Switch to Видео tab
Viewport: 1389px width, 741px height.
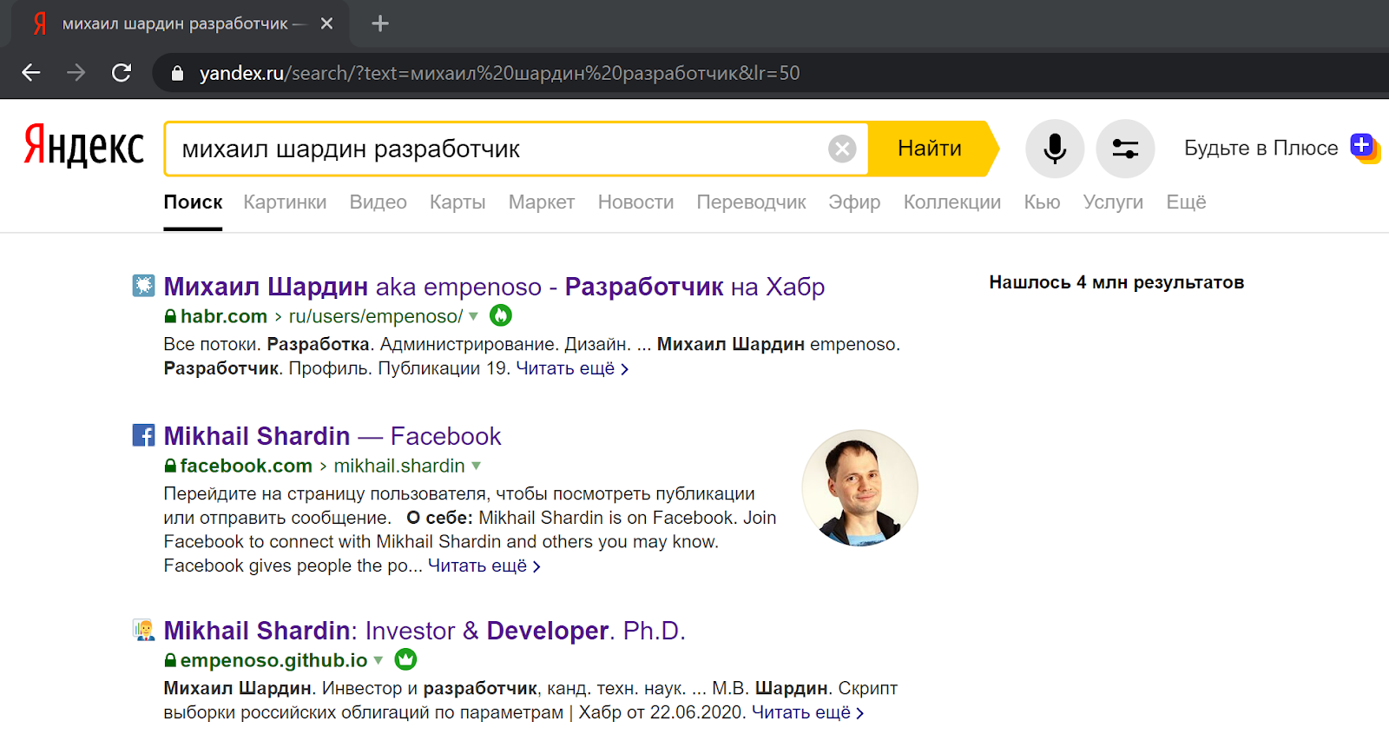[x=378, y=202]
